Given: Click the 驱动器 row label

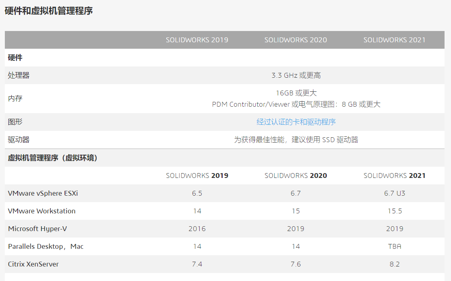Looking at the screenshot, I should pos(19,140).
